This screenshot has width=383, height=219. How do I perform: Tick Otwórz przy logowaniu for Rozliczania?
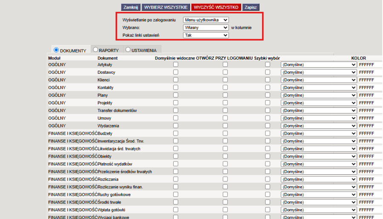225,179
